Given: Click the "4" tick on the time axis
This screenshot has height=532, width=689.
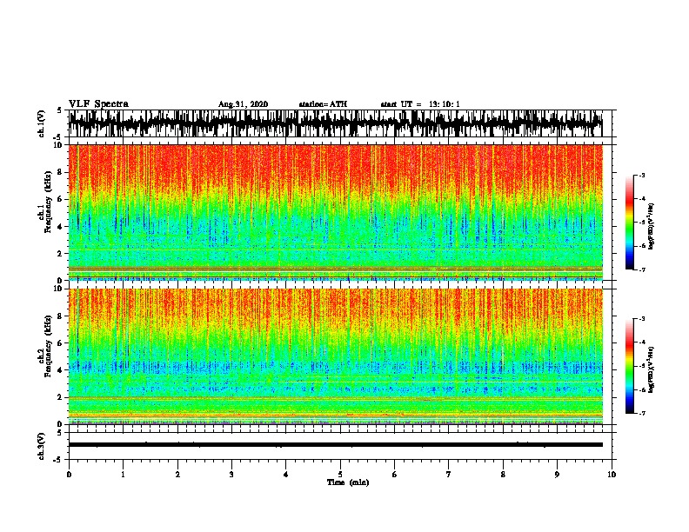Looking at the screenshot, I should click(286, 475).
